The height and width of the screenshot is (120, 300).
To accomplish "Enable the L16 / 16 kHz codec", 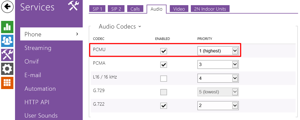I will pyautogui.click(x=164, y=78).
